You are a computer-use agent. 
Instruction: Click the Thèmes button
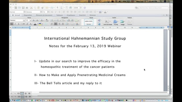pos(130,22)
